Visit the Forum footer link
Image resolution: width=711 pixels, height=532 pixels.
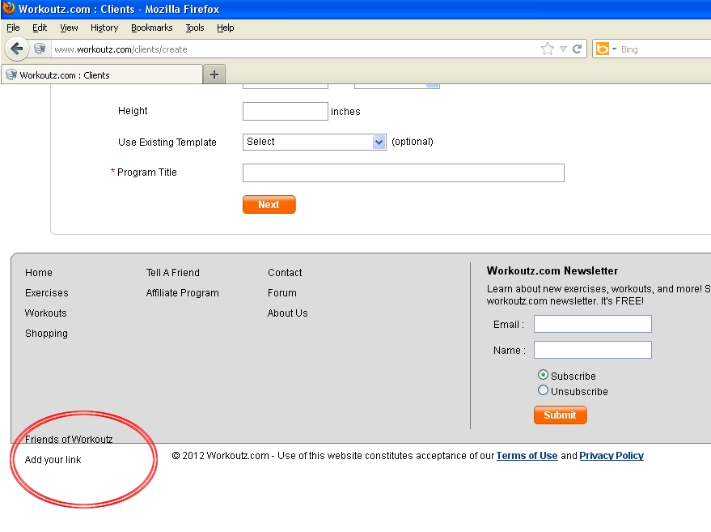(x=282, y=293)
